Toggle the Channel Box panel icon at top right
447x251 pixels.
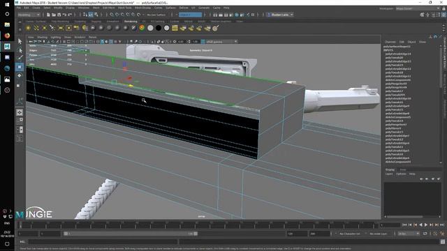coord(444,15)
